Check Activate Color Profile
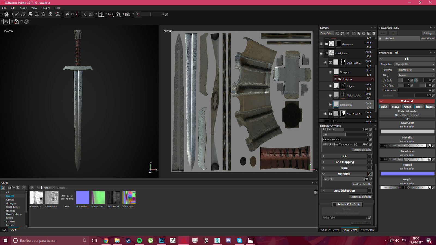Viewport: 436px width, 245px height. pos(334,204)
